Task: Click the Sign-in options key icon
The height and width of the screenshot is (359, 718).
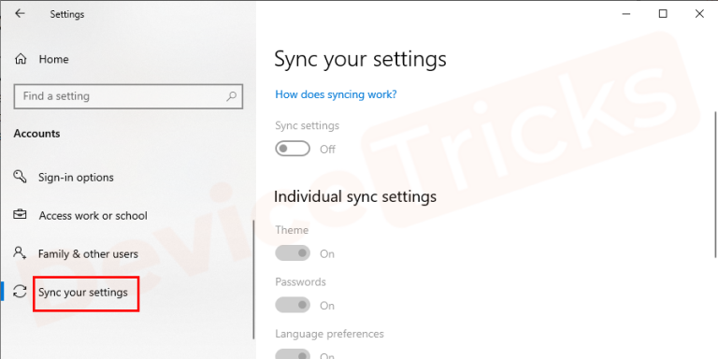Action: coord(20,177)
